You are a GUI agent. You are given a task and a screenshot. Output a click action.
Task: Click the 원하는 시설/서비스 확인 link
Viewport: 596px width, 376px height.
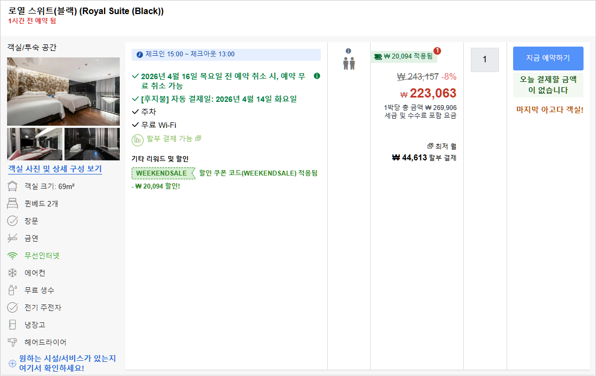(x=67, y=363)
